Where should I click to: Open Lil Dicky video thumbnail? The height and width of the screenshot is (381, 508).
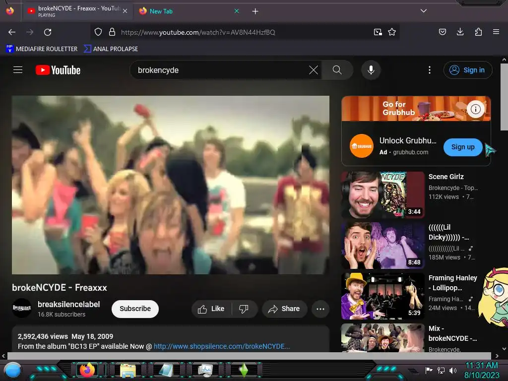382,245
